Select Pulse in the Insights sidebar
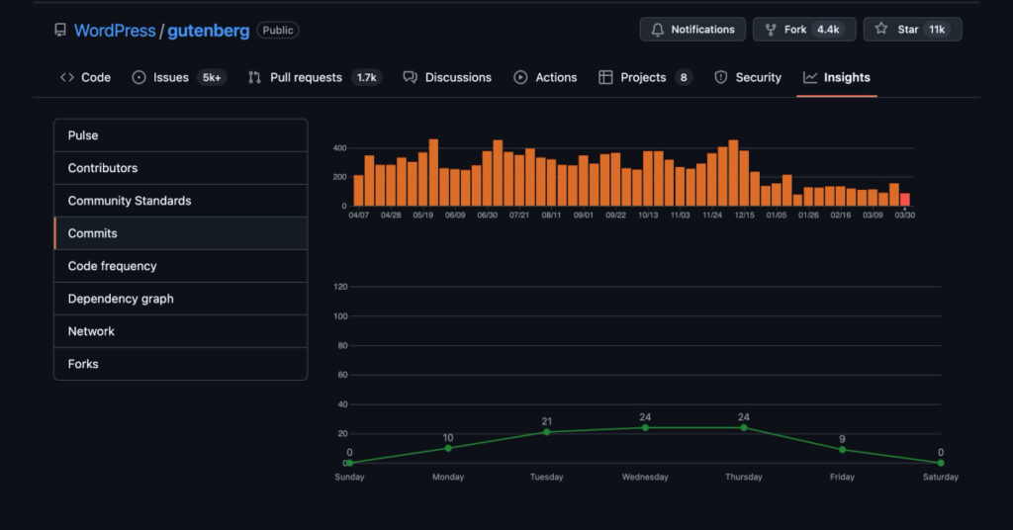This screenshot has height=530, width=1013. pyautogui.click(x=83, y=135)
